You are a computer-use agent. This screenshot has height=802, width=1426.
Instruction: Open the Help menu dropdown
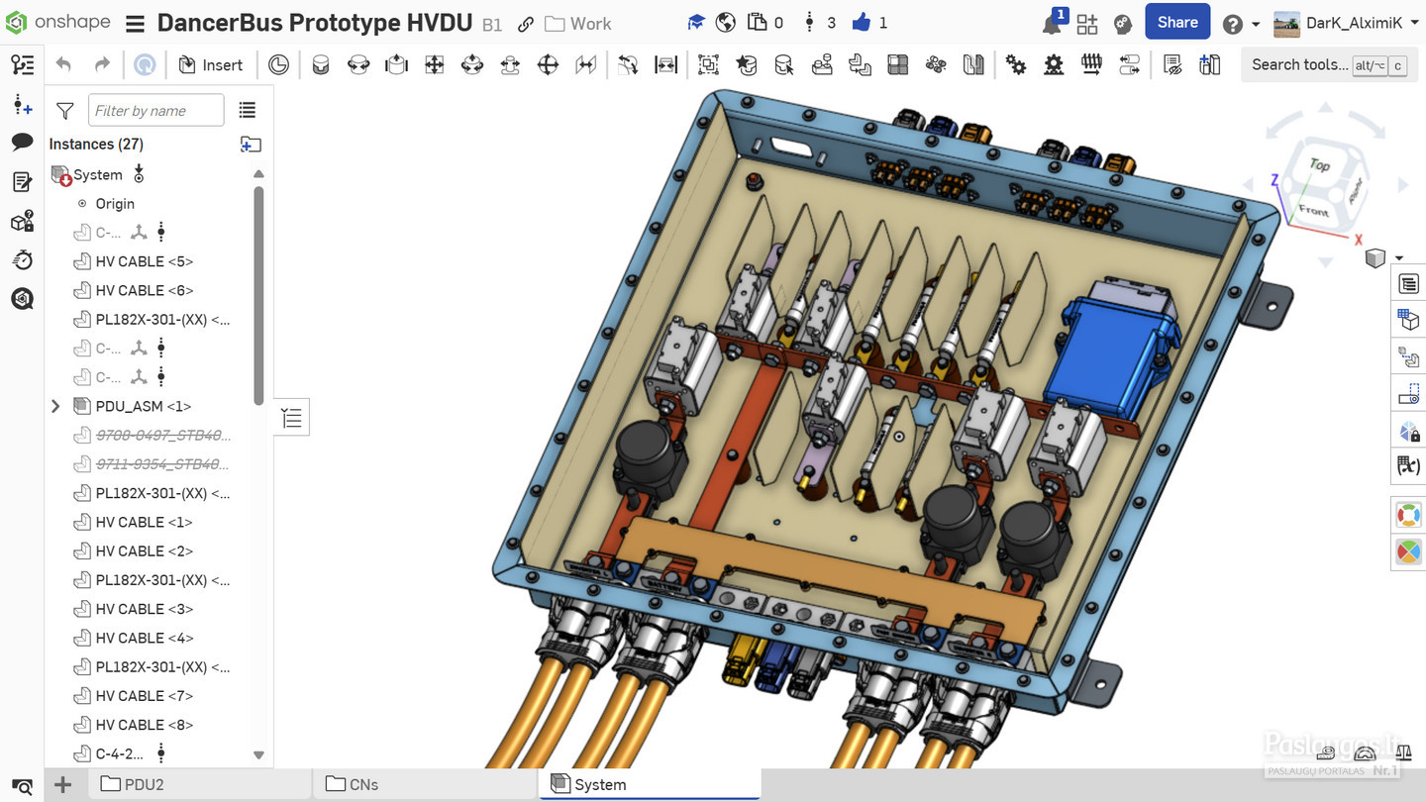[1241, 24]
